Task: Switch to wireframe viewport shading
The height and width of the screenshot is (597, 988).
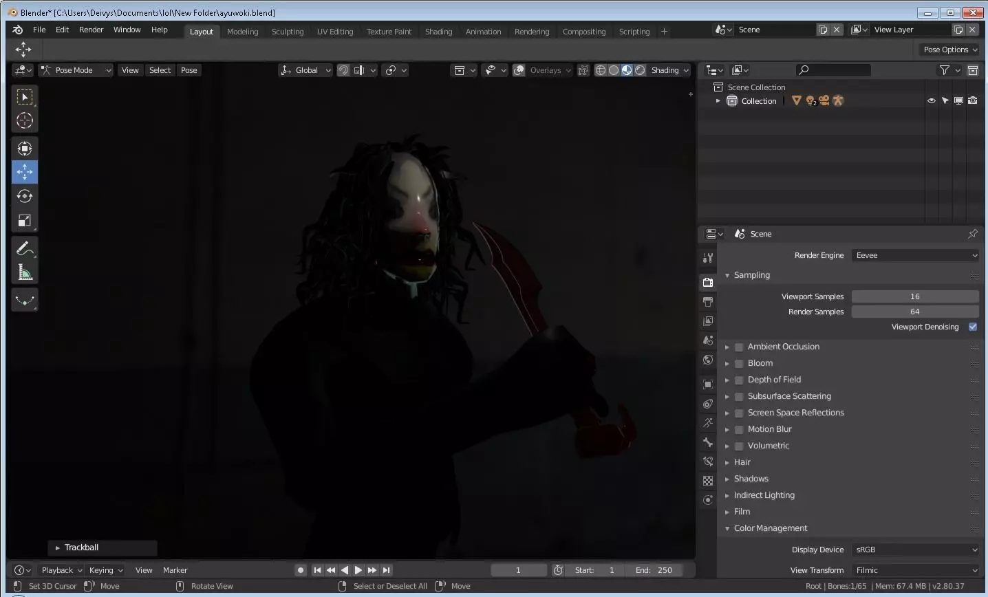Action: 601,70
